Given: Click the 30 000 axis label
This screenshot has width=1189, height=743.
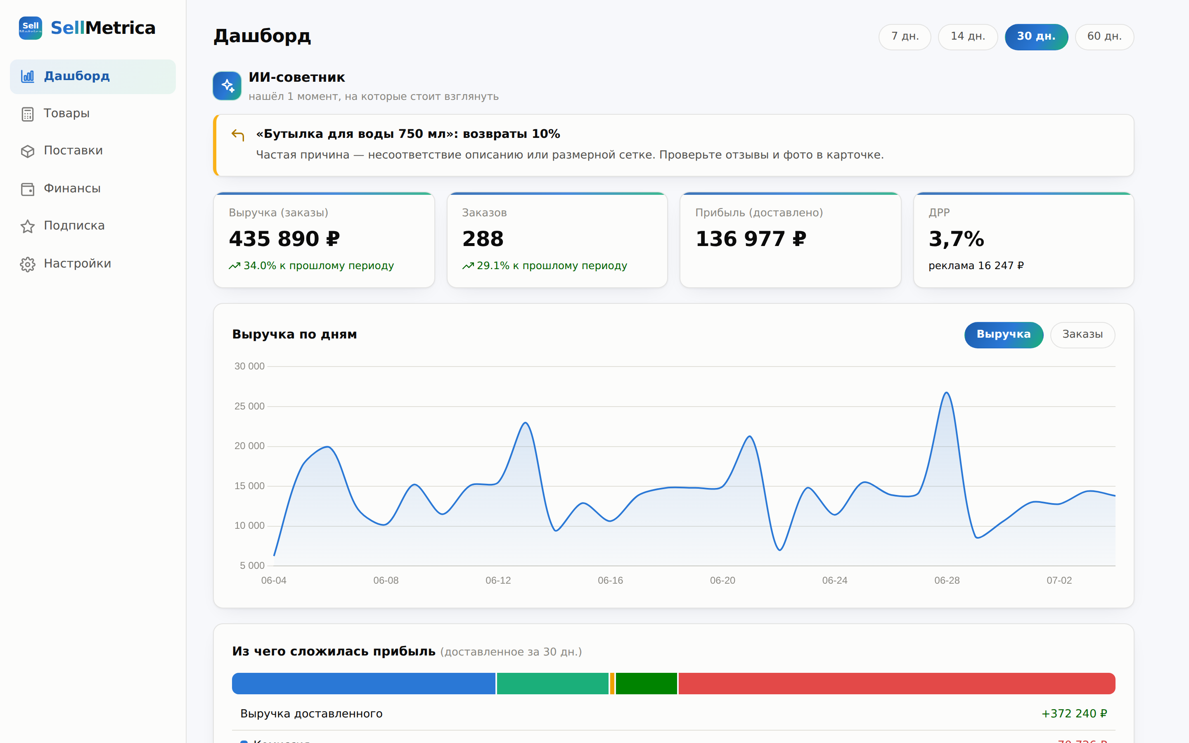Looking at the screenshot, I should [249, 367].
